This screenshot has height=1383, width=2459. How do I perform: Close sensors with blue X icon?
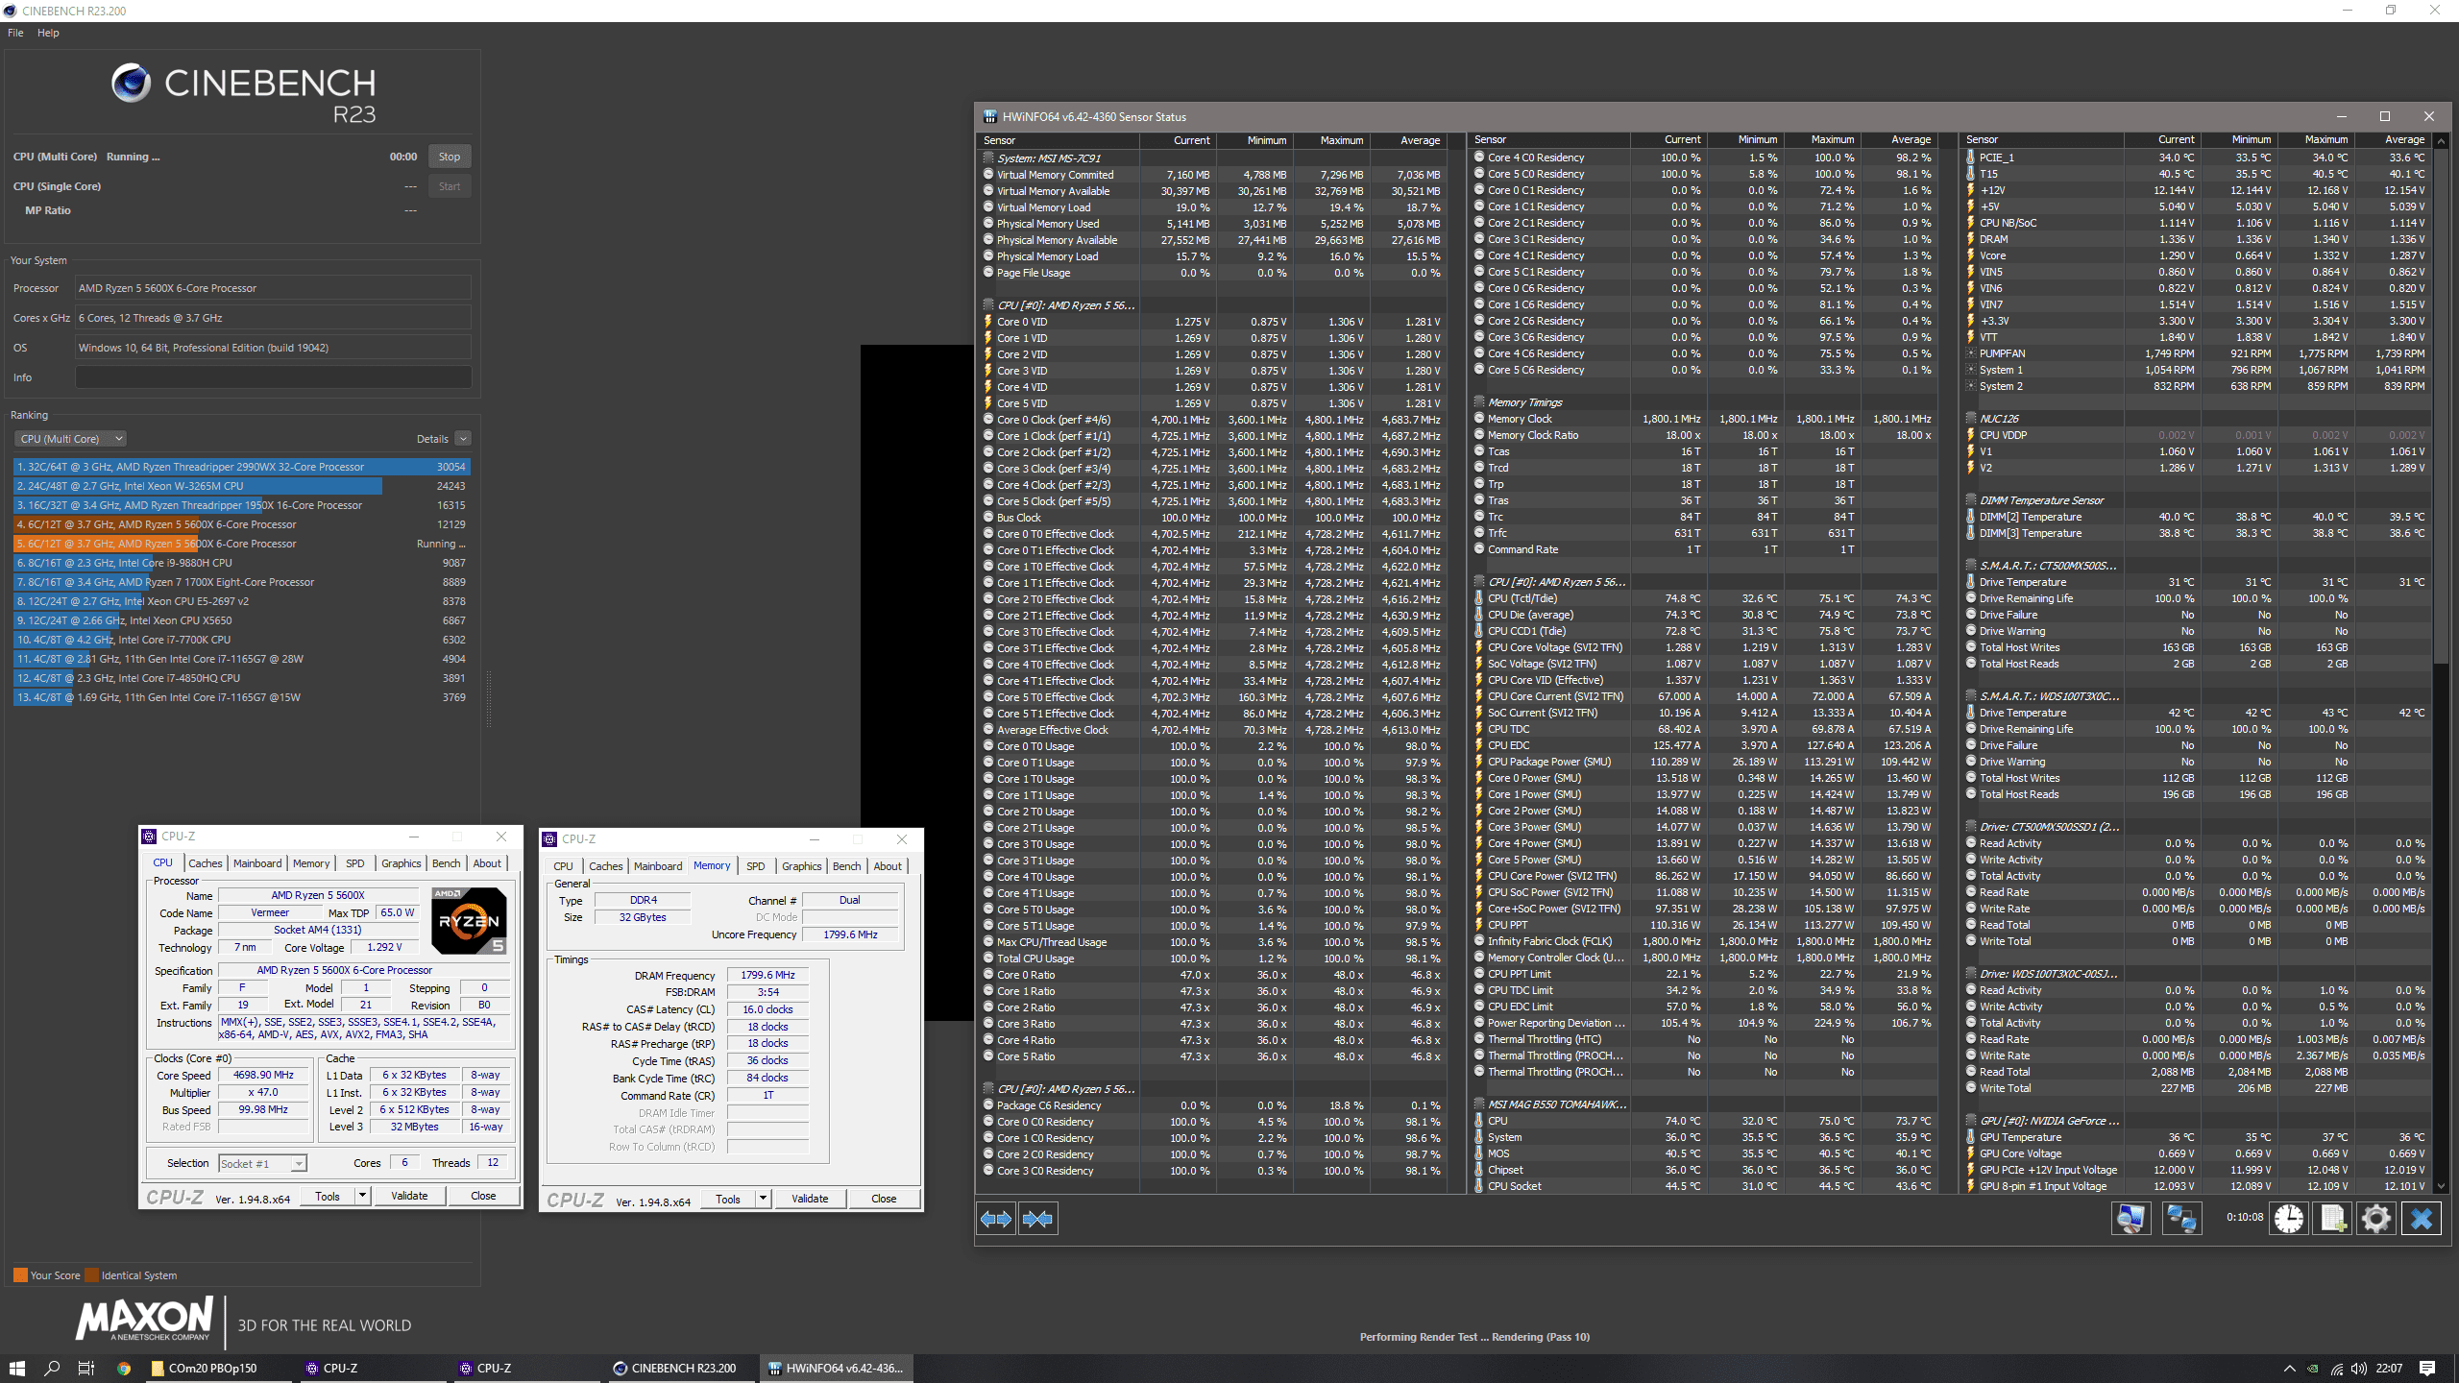2422,1219
